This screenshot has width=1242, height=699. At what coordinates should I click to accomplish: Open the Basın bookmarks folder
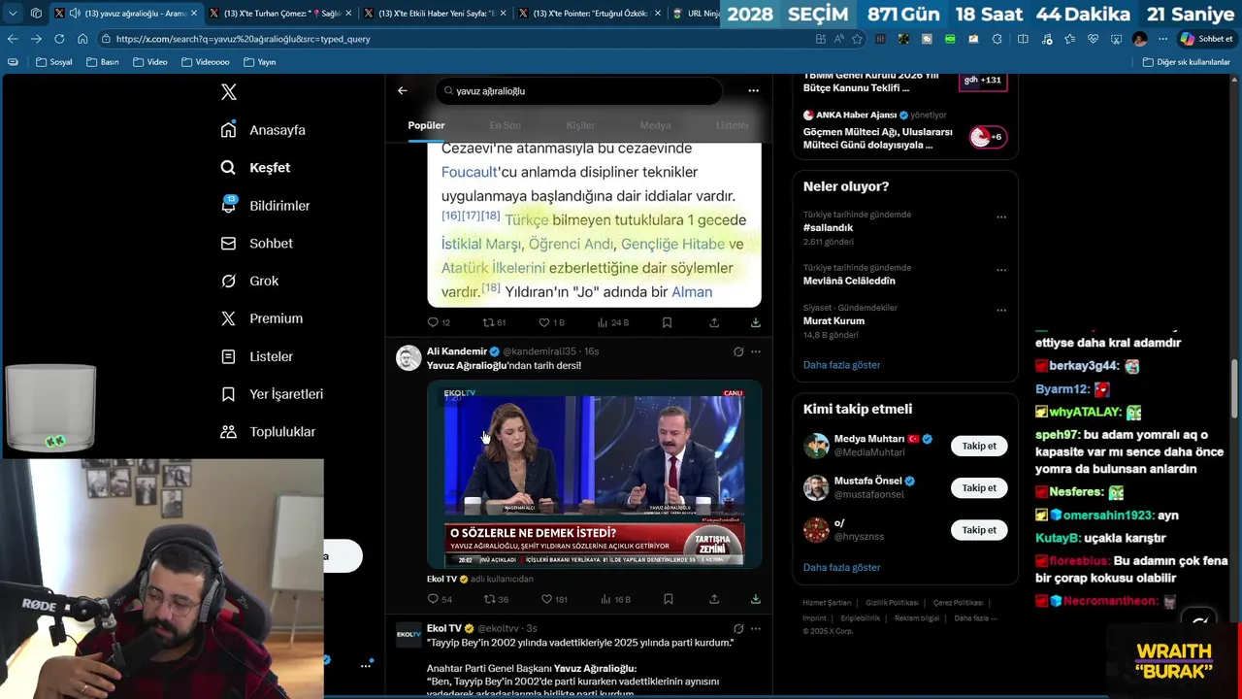point(103,62)
